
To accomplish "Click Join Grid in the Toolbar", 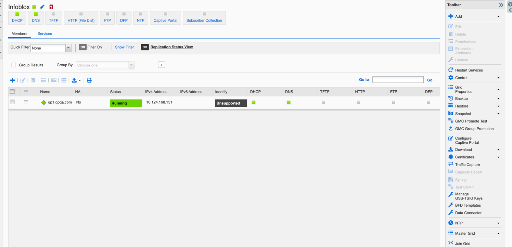I will pos(462,244).
